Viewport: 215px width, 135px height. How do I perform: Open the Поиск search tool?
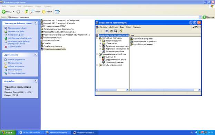(x=35, y=12)
